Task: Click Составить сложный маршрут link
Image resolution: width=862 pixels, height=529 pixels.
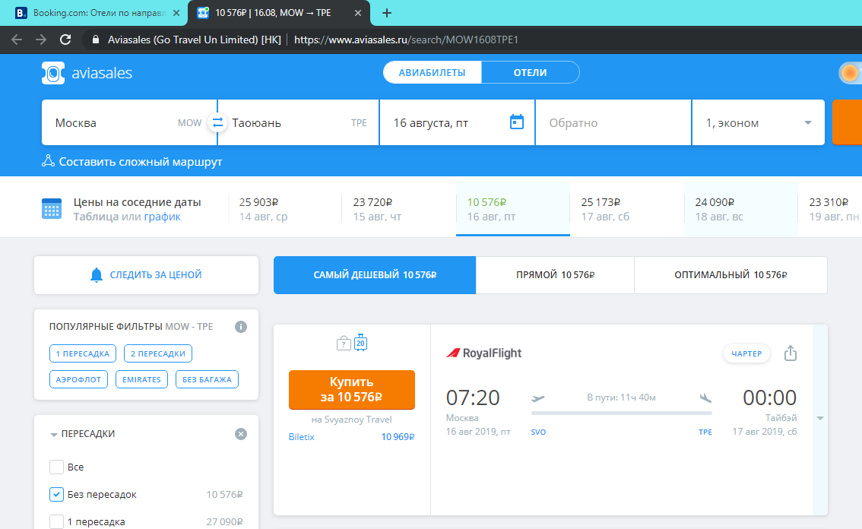Action: [x=140, y=162]
